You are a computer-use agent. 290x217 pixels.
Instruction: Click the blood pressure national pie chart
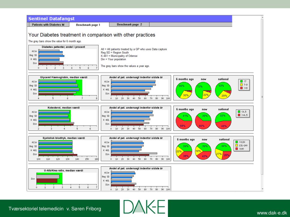pos(223,151)
